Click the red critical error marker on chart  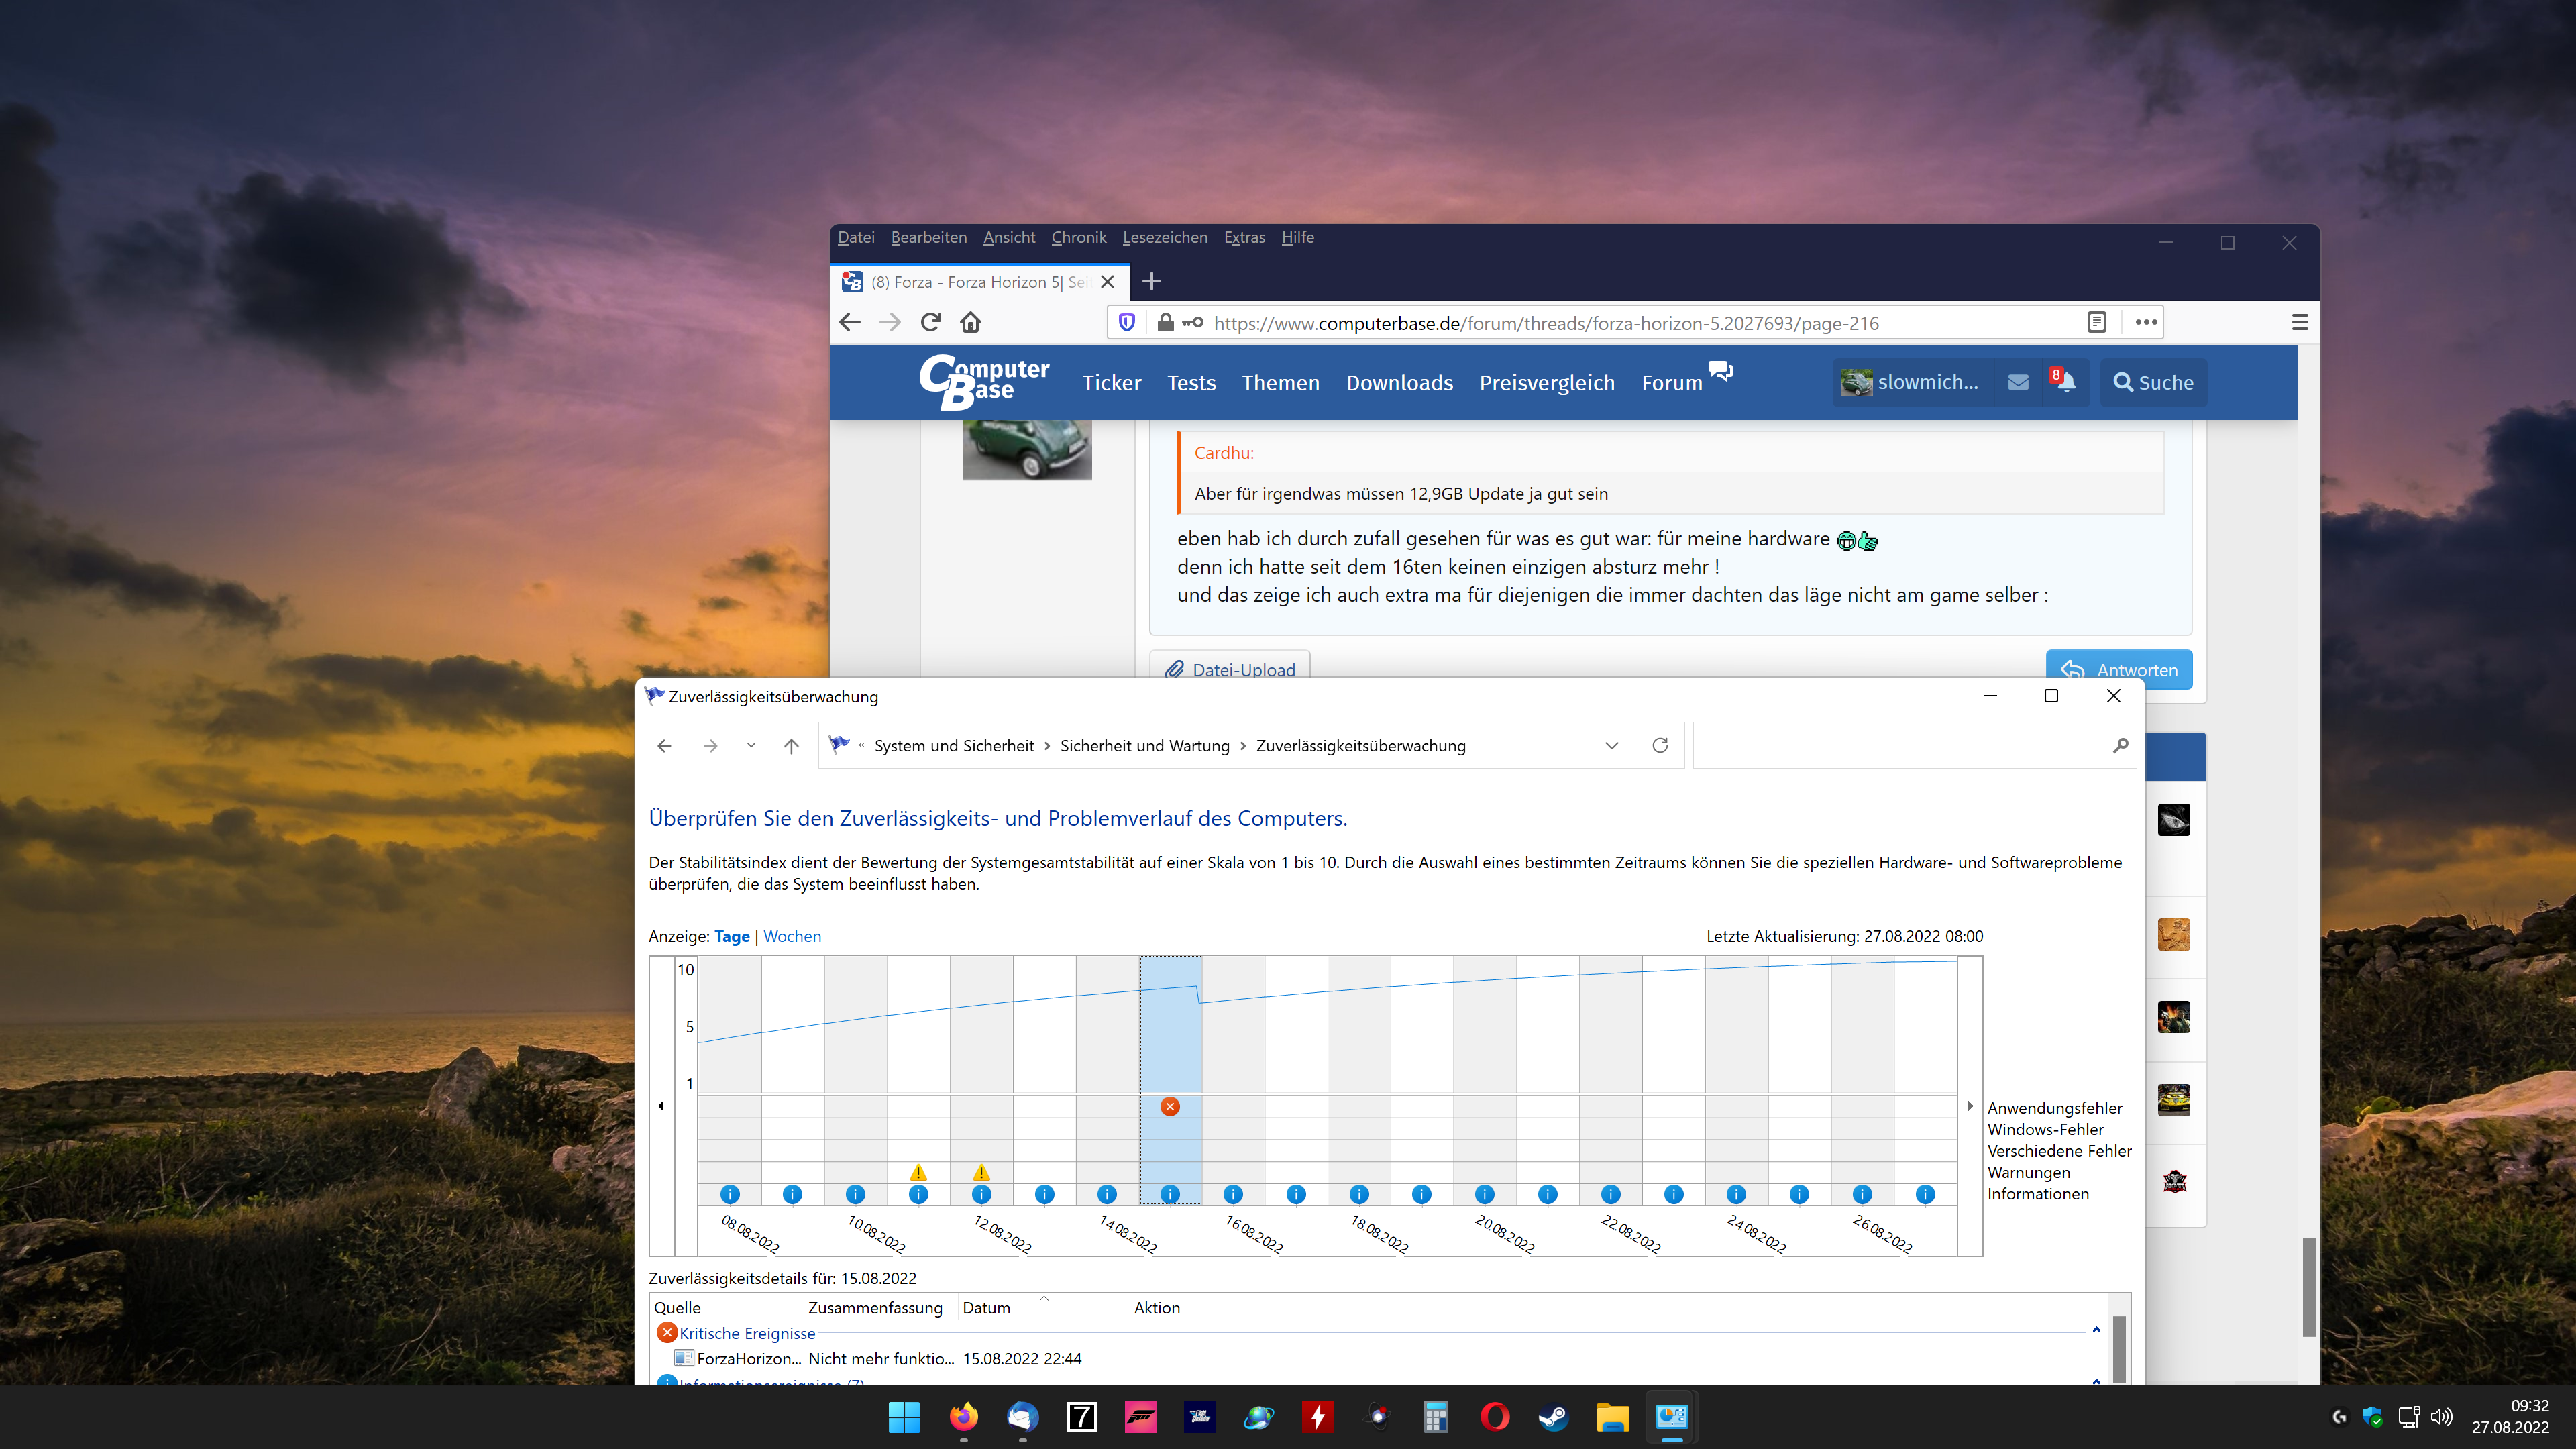(x=1170, y=1106)
